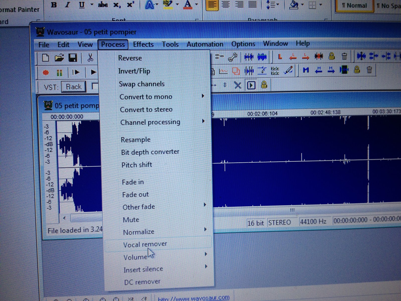Expand the Volume submenu arrow
Screen dimensions: 401x301
[x=206, y=254]
